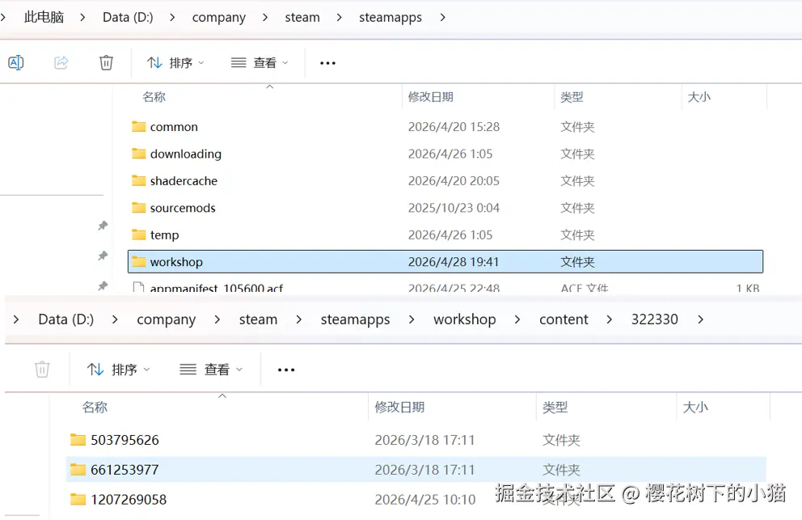Select the downloading folder name
This screenshot has height=520, width=802.
point(186,154)
